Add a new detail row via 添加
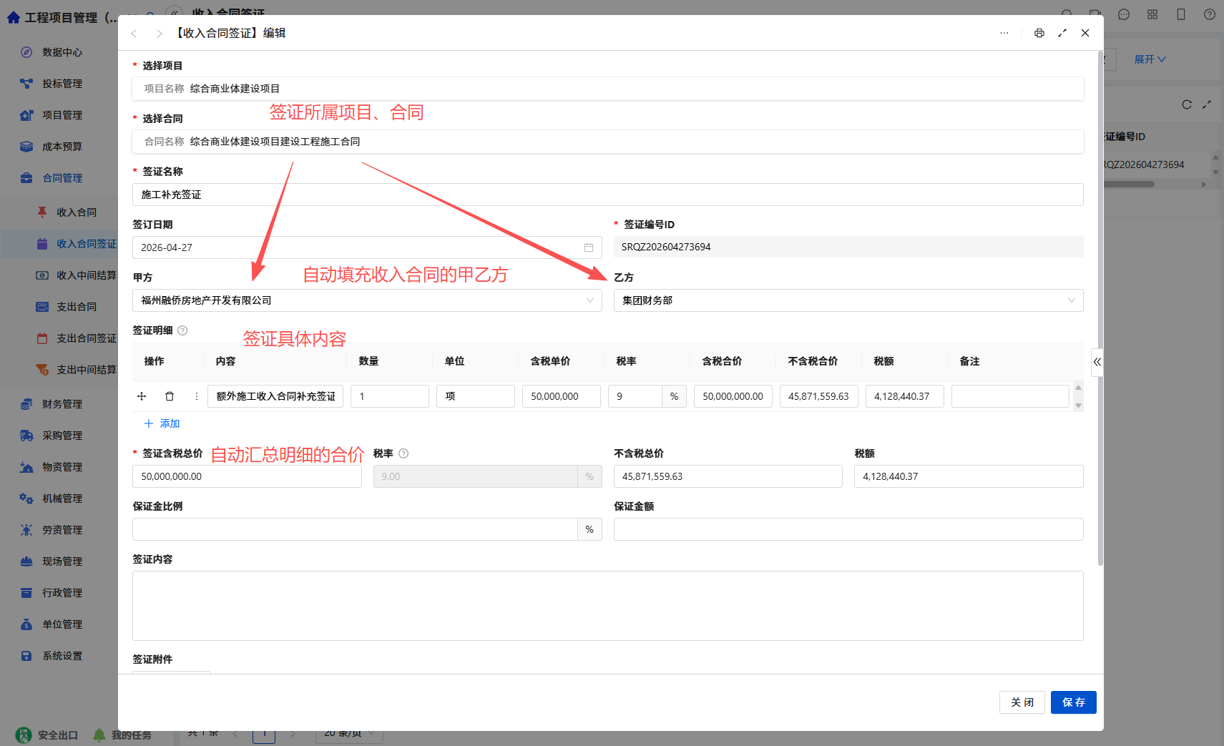Screen dimensions: 1224x746 pos(162,423)
